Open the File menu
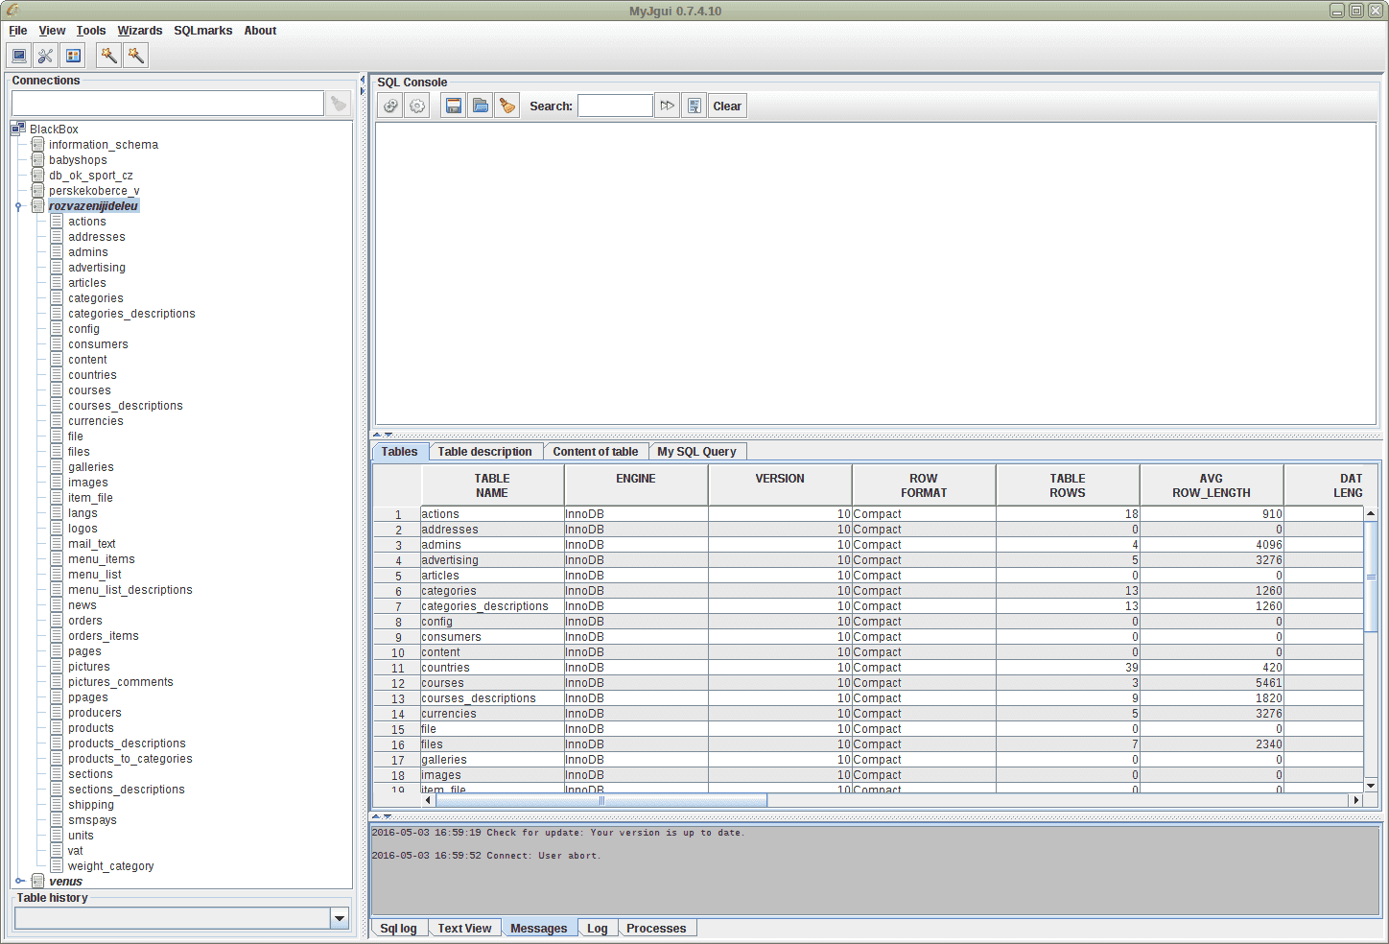Image resolution: width=1389 pixels, height=944 pixels. coord(18,31)
